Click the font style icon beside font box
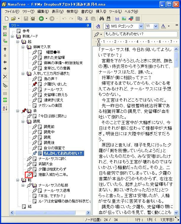Viewport: 181px width, 224px height. pos(98,26)
